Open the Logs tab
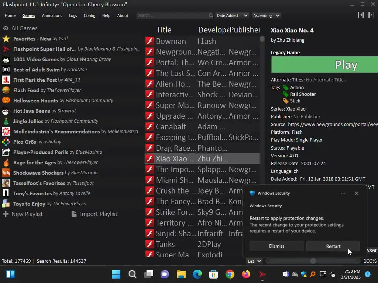Viewport: 378px width, 283px height. pyautogui.click(x=73, y=15)
